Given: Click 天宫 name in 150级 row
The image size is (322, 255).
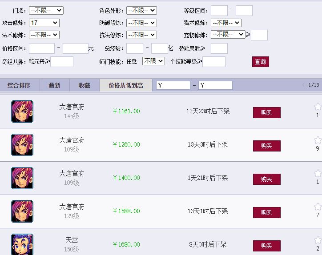Looking at the screenshot, I should click(x=72, y=240).
